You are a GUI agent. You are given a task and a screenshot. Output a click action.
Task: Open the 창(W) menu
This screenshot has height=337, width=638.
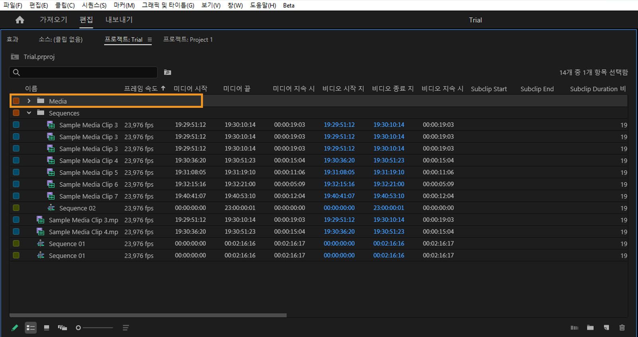235,5
